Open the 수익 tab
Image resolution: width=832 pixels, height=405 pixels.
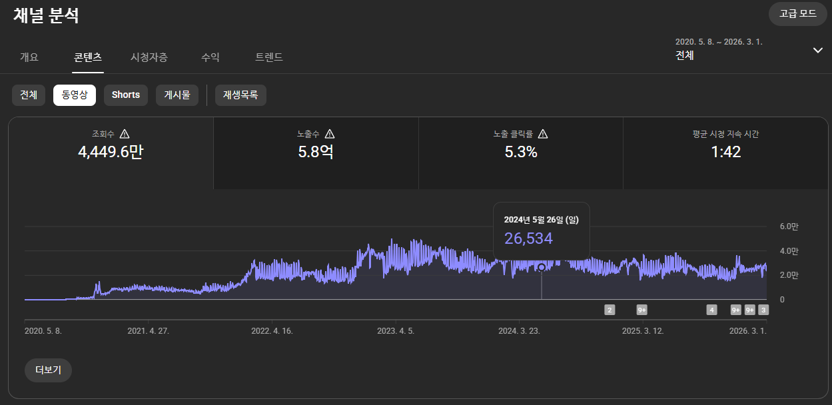click(x=210, y=57)
